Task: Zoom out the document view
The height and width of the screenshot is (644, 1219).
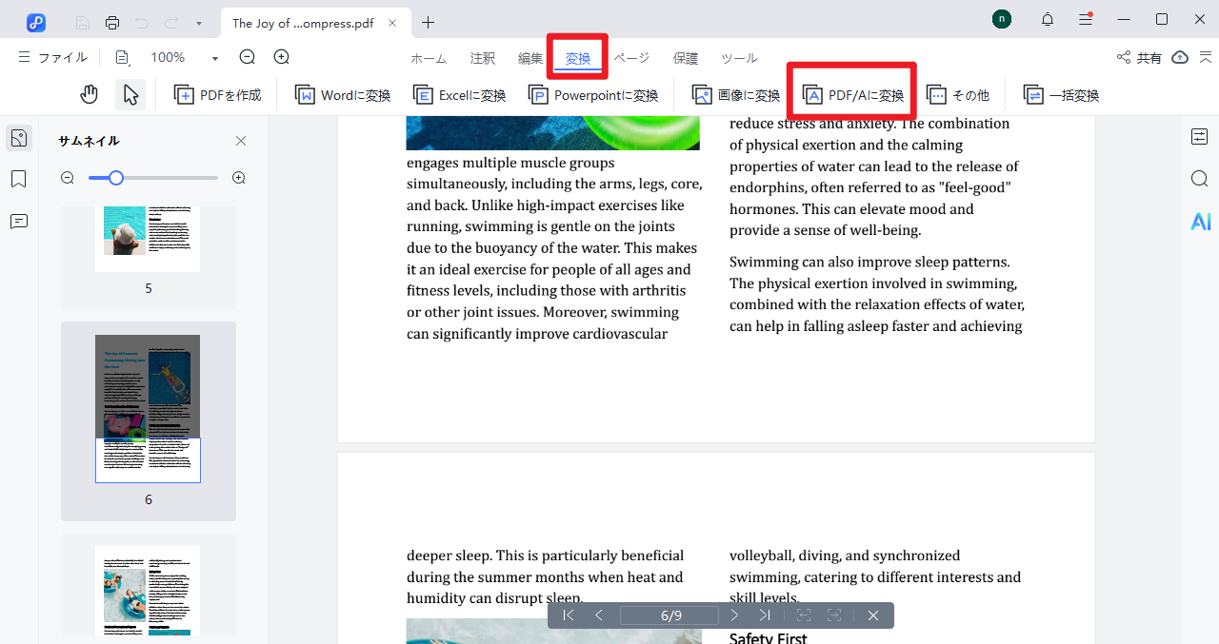Action: [x=248, y=57]
